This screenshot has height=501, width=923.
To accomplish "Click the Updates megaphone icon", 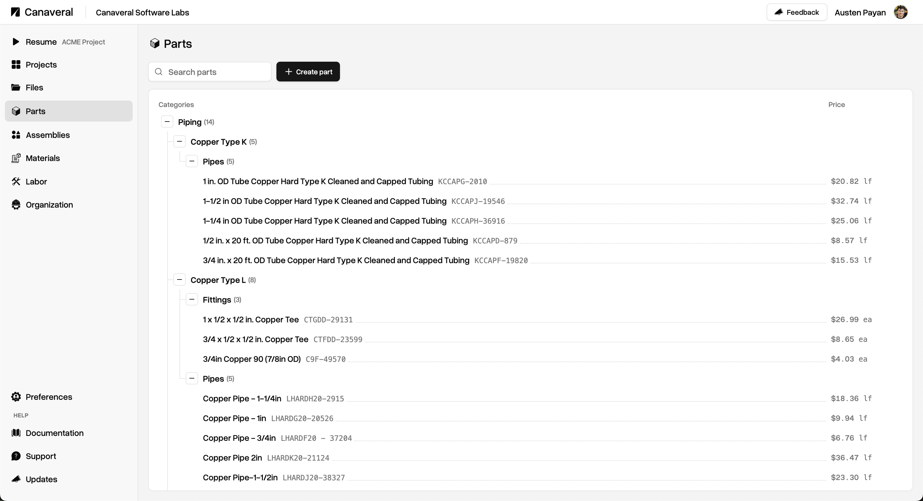I will tap(16, 479).
